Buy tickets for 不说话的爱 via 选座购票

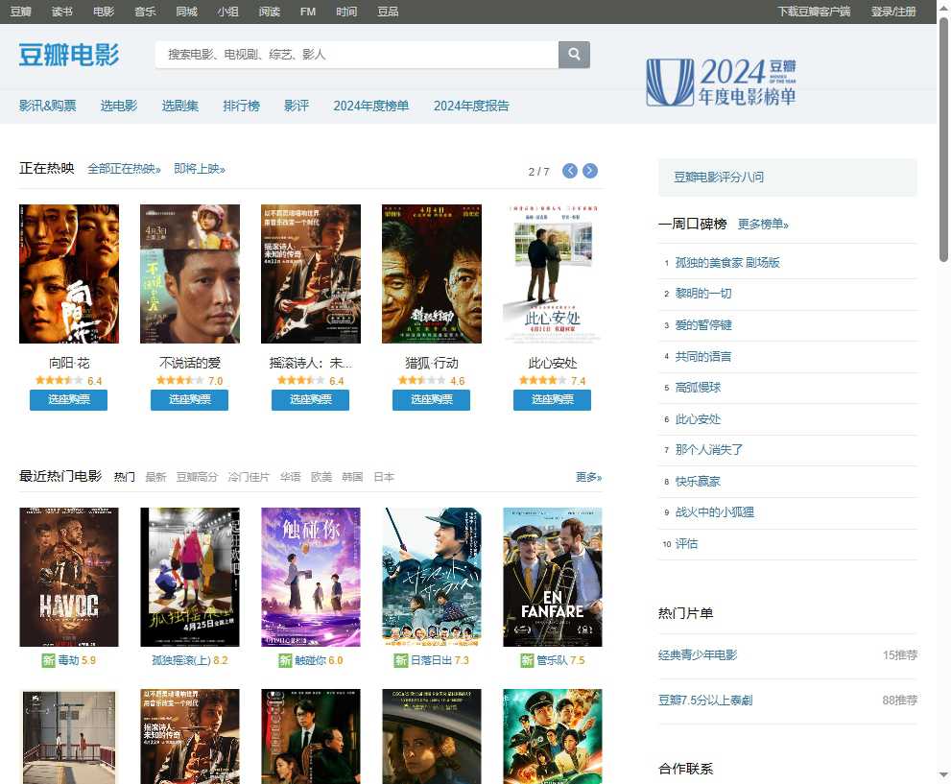pos(189,399)
